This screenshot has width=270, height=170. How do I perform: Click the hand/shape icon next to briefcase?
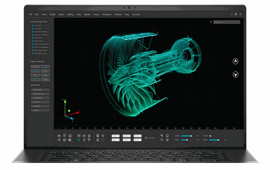pyautogui.click(x=84, y=136)
